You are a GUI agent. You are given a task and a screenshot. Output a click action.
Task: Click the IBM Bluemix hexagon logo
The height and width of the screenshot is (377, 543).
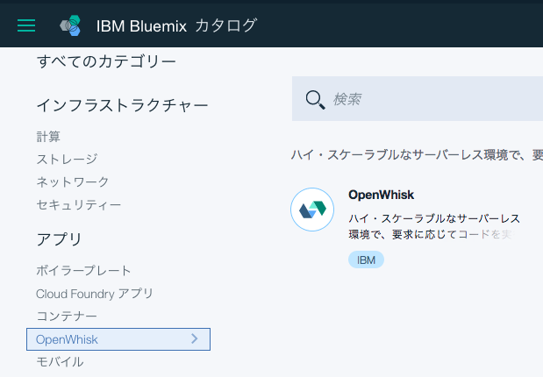coord(71,25)
